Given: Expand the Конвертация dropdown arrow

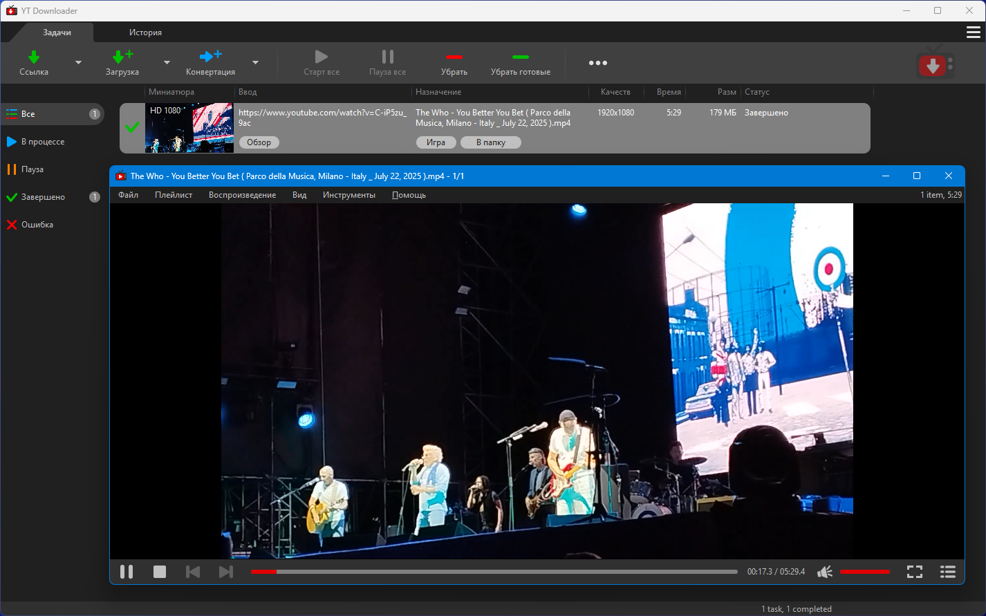Looking at the screenshot, I should point(255,63).
